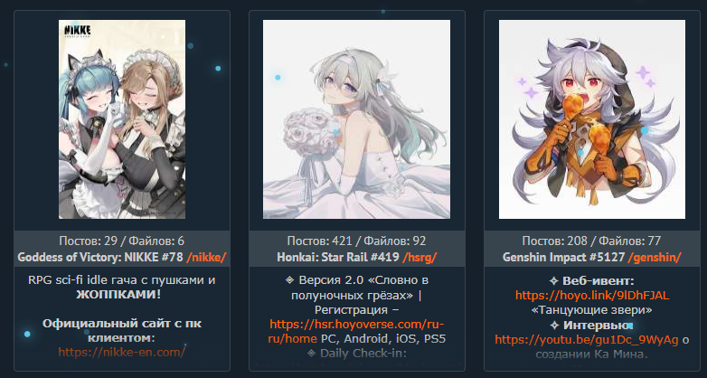Click the /genshin/ board link

(x=655, y=258)
